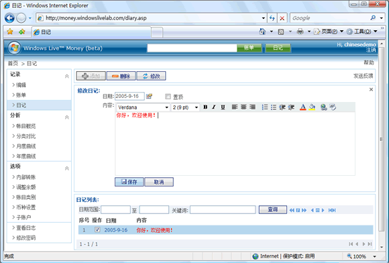Toggle bold formatting in the diary editor
Viewport: 389px width, 263px height.
pos(205,107)
